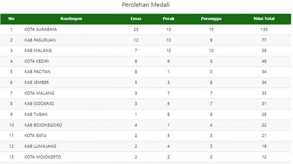The height and width of the screenshot is (164, 293).
Task: Select KAB LUMAJANG contingent
Action: tap(40, 146)
